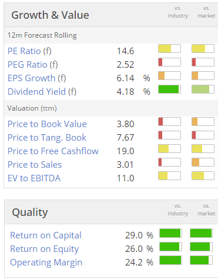Select Price to Book Value link
The height and width of the screenshot is (279, 218).
[47, 124]
